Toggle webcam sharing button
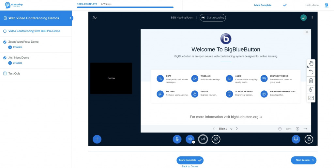Image resolution: width=334 pixels, height=168 pixels. click(x=203, y=139)
